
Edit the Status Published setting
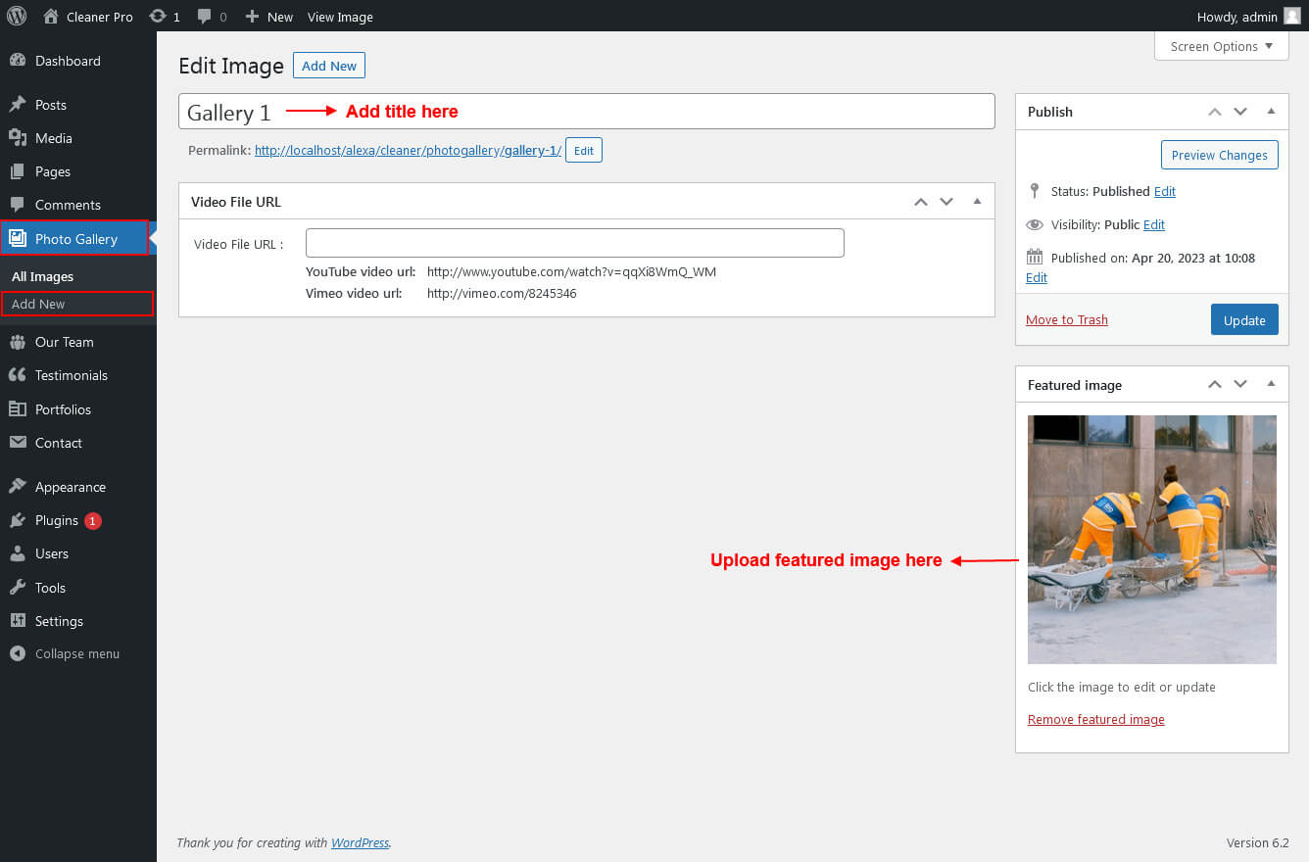pyautogui.click(x=1165, y=191)
